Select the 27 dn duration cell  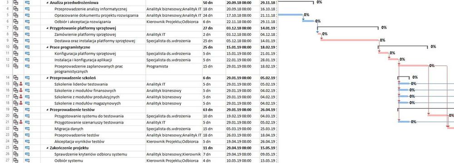pos(214,28)
